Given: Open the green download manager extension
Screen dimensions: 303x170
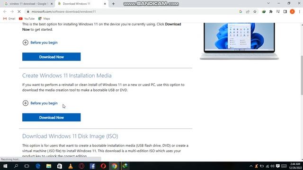Looking at the screenshot, I should coord(264,11).
